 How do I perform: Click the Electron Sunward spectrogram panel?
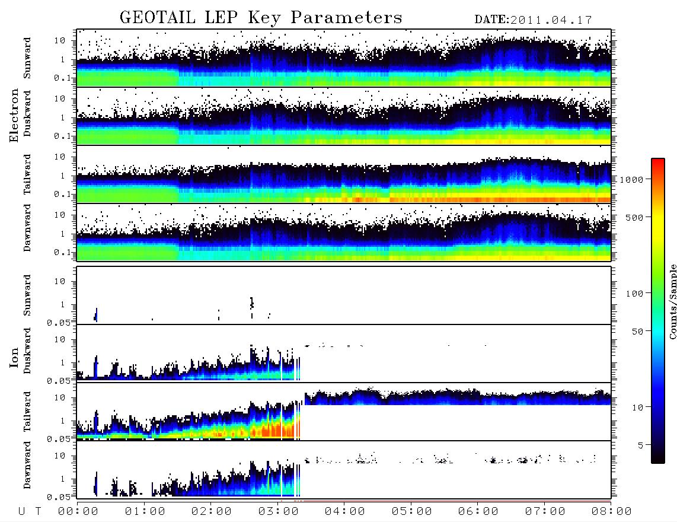(344, 58)
